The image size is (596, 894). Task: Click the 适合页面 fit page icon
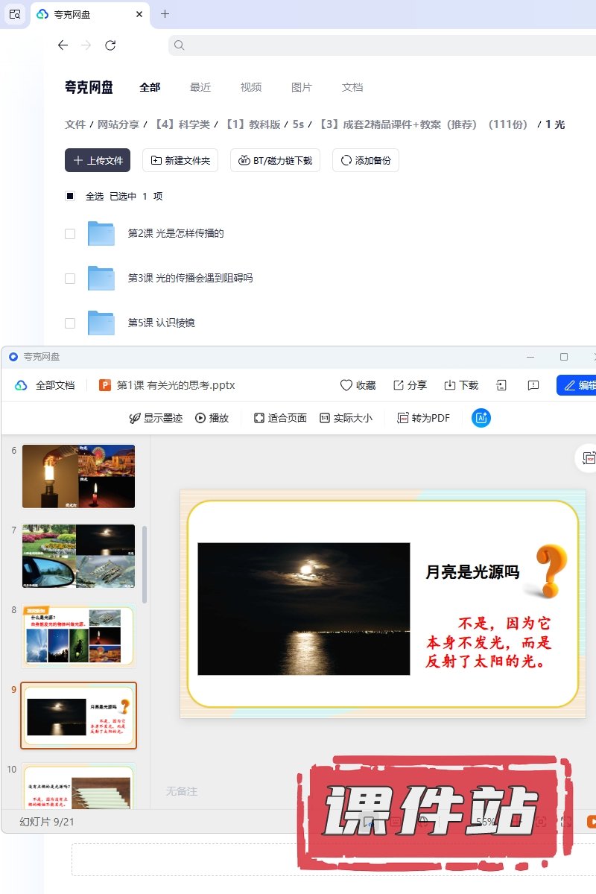[x=259, y=418]
